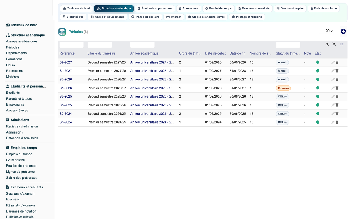Click the Clôturé badge in S2-2025 row
The image size is (354, 219).
tap(282, 97)
